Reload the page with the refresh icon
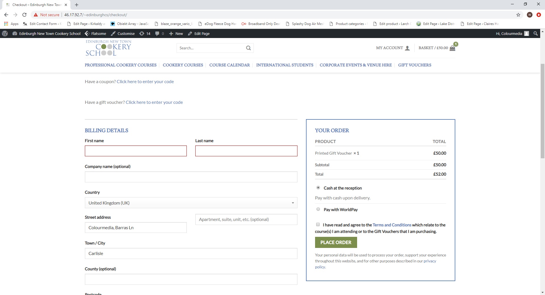This screenshot has width=545, height=295. (x=24, y=15)
